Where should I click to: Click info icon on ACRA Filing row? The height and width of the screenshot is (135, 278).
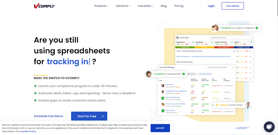234,51
